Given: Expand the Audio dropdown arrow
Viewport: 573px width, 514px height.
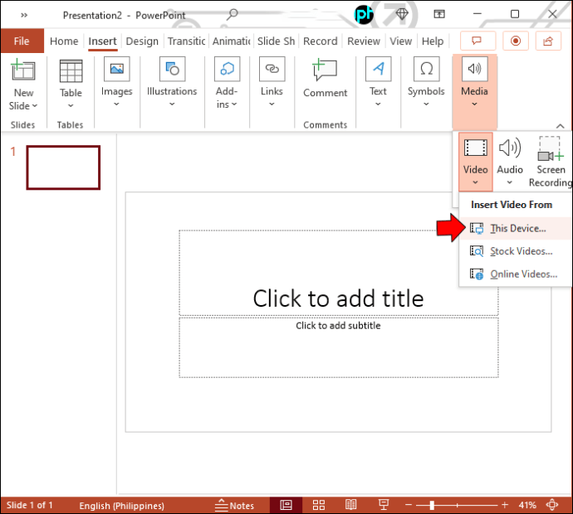Looking at the screenshot, I should (x=509, y=182).
